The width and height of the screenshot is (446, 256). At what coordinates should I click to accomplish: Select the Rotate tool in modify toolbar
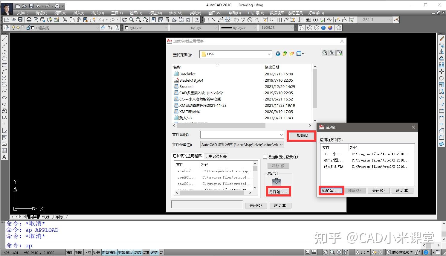point(442,78)
